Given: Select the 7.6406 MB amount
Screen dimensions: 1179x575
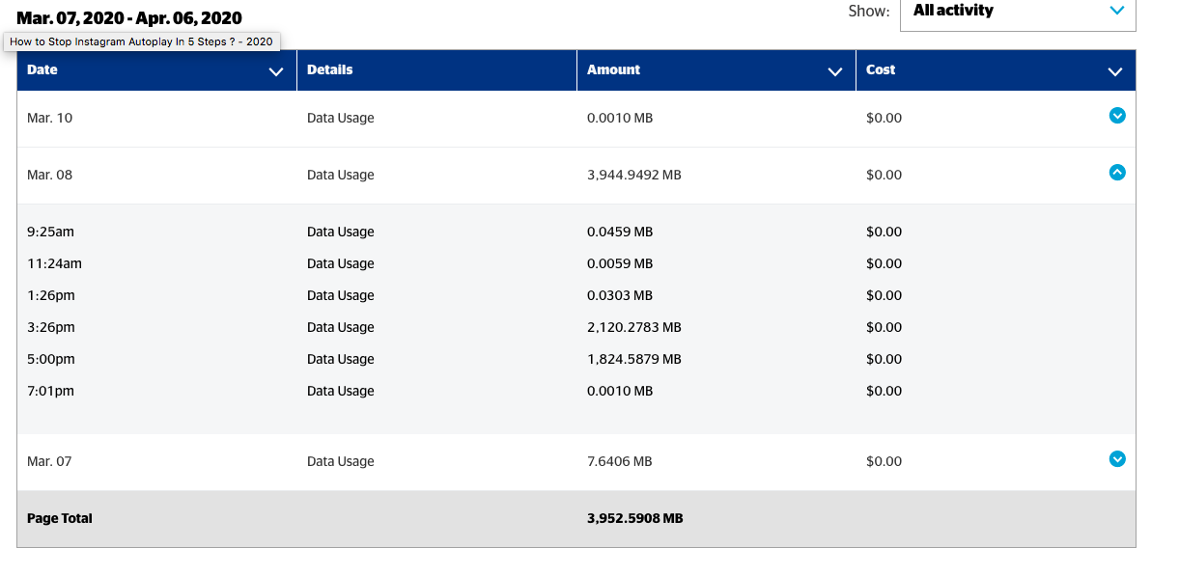Looking at the screenshot, I should coord(620,461).
